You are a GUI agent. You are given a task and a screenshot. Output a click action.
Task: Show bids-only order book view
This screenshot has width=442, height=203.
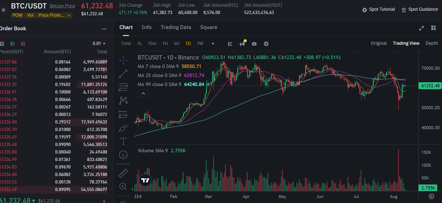13,44
